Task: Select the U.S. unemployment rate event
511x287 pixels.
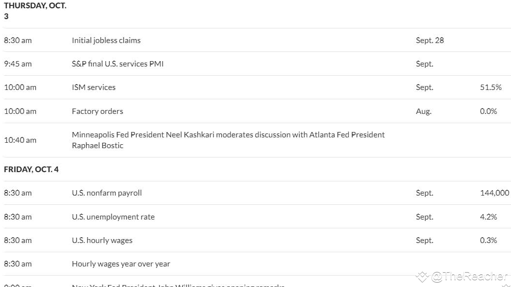Action: (113, 217)
